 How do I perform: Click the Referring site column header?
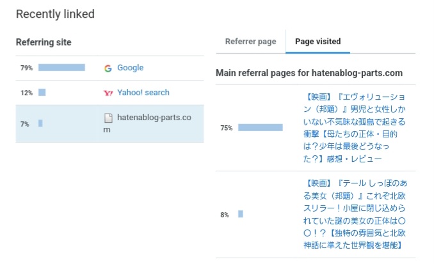[44, 42]
